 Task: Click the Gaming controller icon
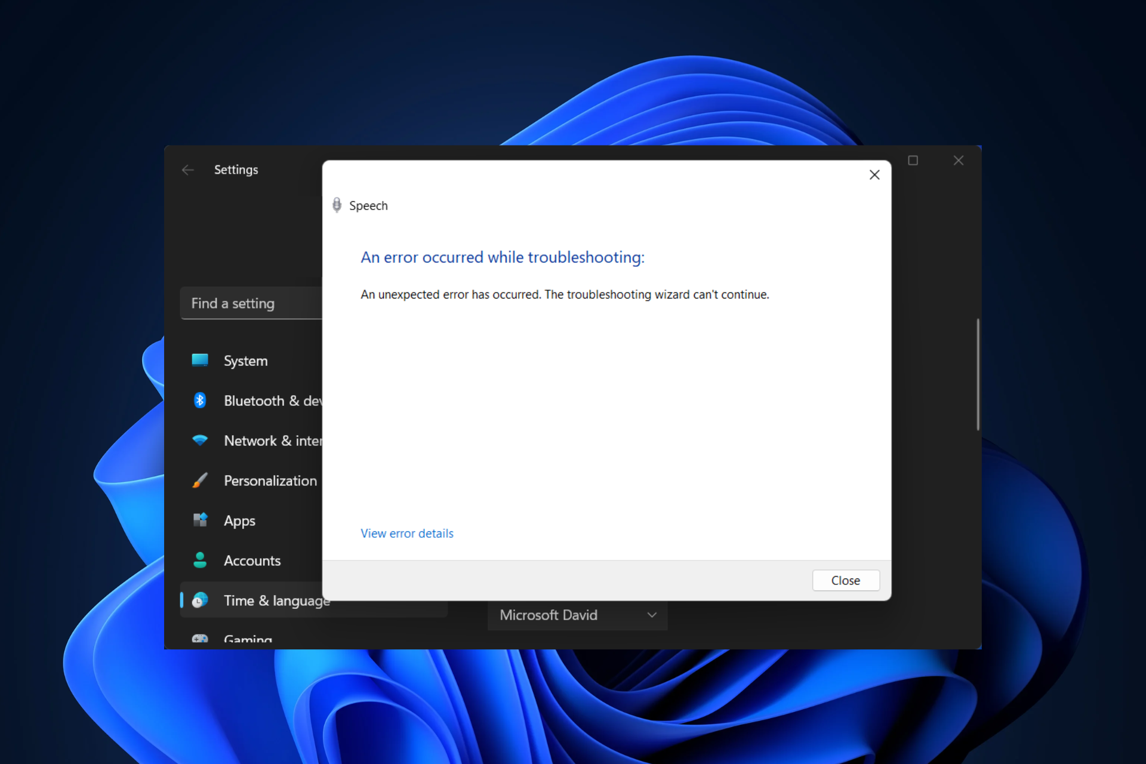200,639
